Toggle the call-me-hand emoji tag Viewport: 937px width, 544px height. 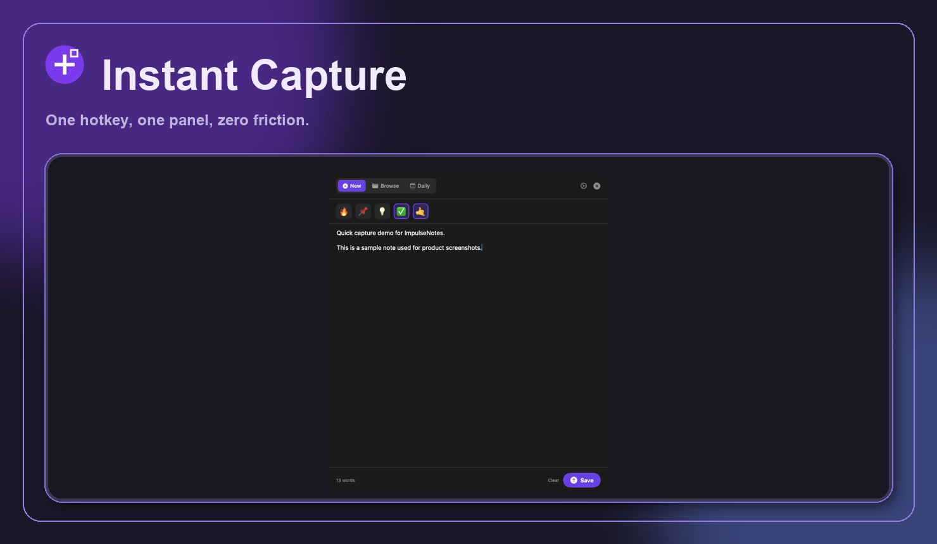click(x=420, y=211)
